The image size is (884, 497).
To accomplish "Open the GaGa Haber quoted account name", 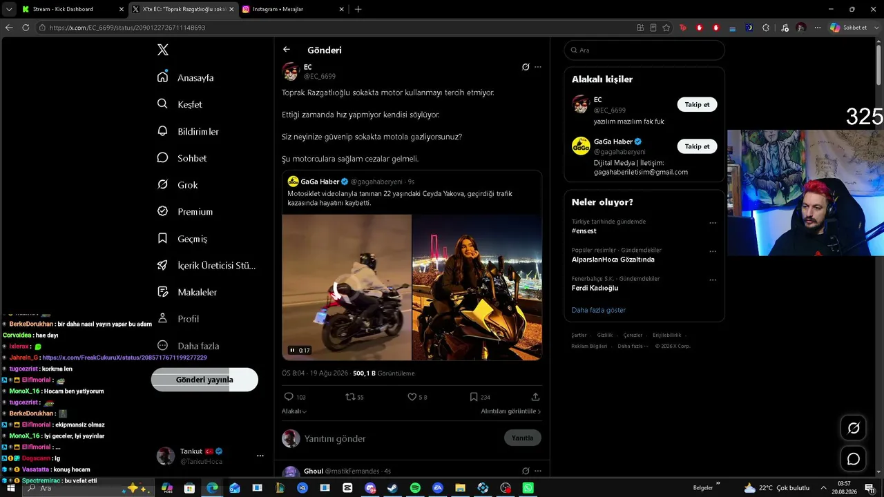I will (320, 182).
